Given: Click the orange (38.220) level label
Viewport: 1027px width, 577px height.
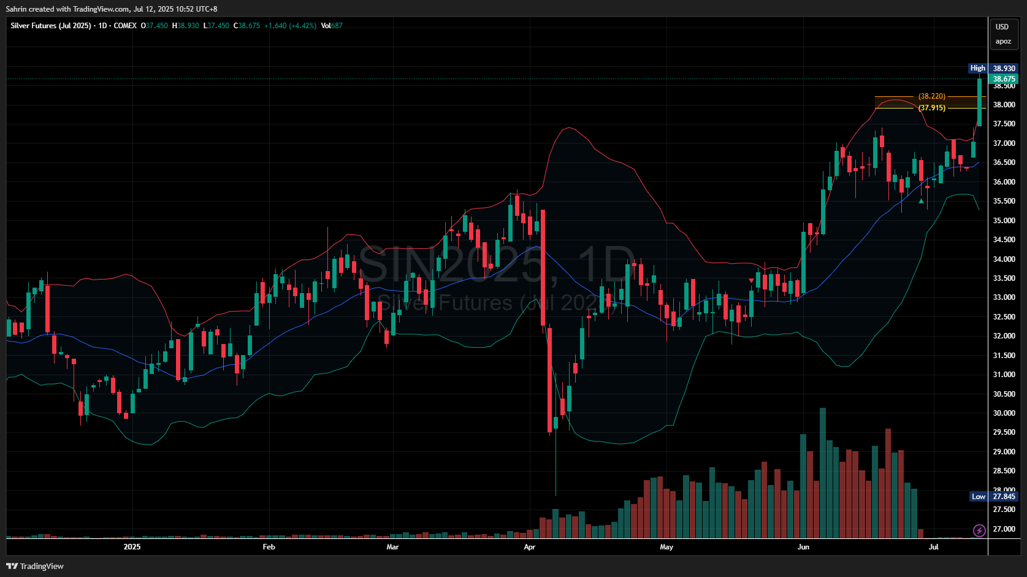Looking at the screenshot, I should tap(932, 96).
